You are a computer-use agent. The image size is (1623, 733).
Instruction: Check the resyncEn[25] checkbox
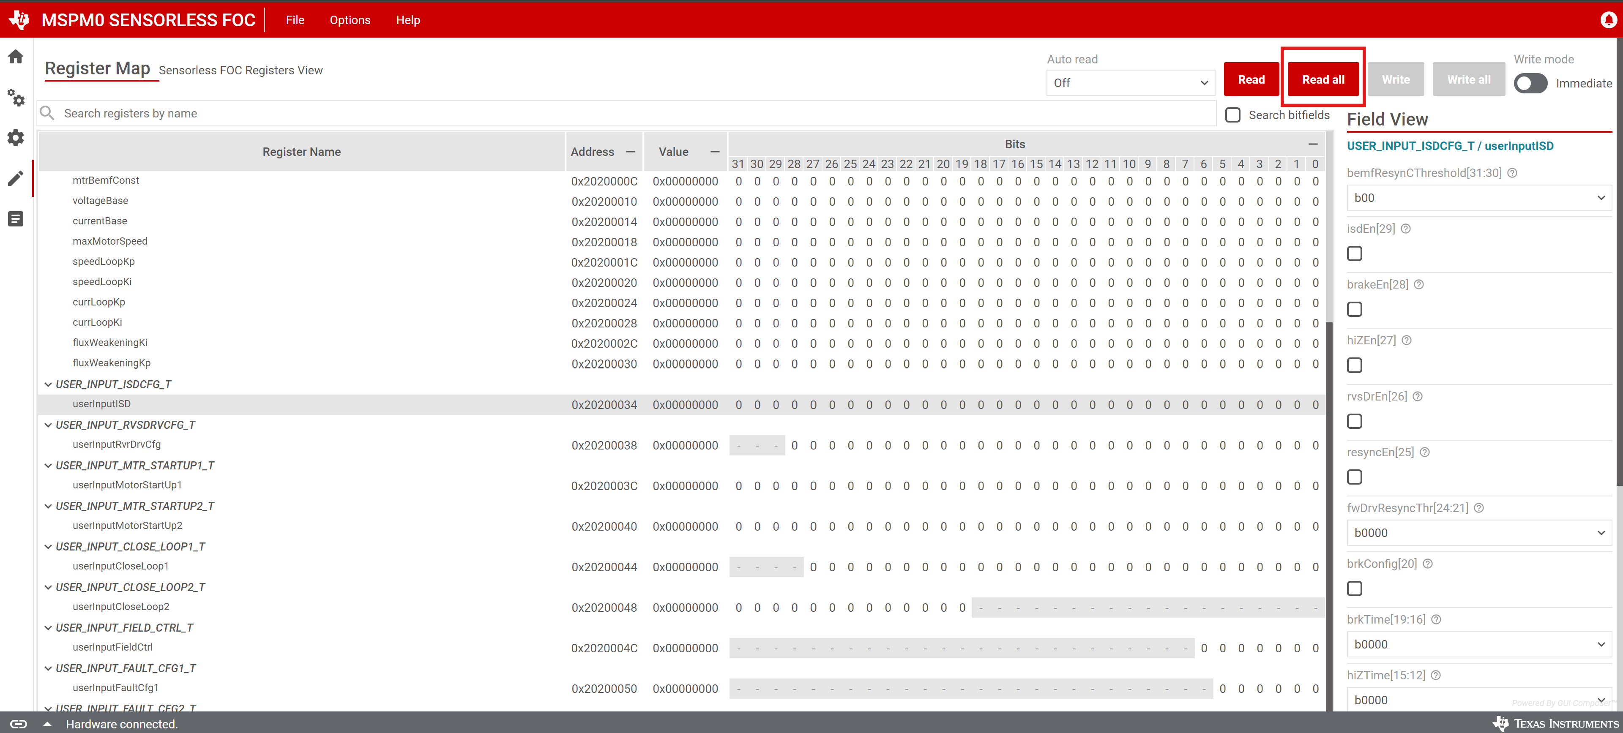point(1355,477)
